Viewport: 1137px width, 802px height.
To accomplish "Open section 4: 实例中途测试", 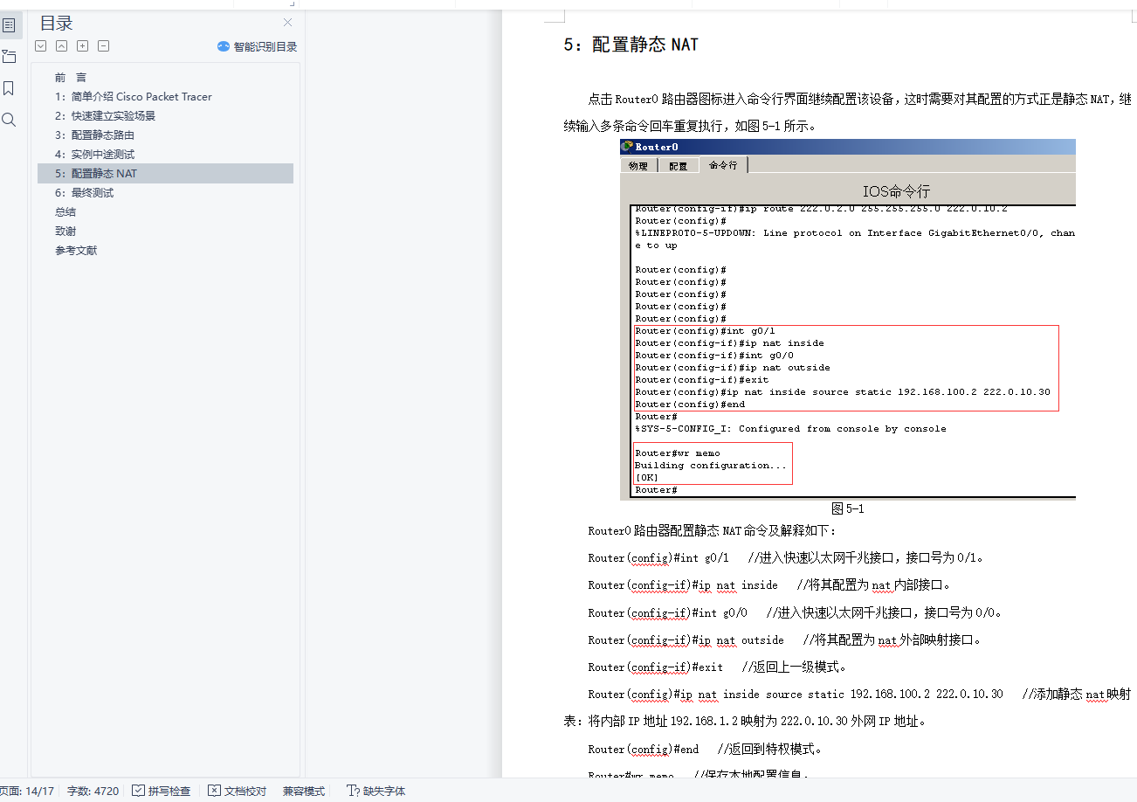I will tap(94, 155).
